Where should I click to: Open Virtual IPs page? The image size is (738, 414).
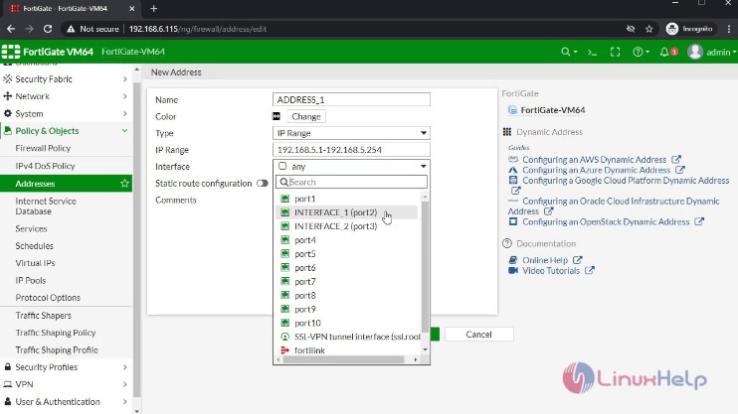35,263
